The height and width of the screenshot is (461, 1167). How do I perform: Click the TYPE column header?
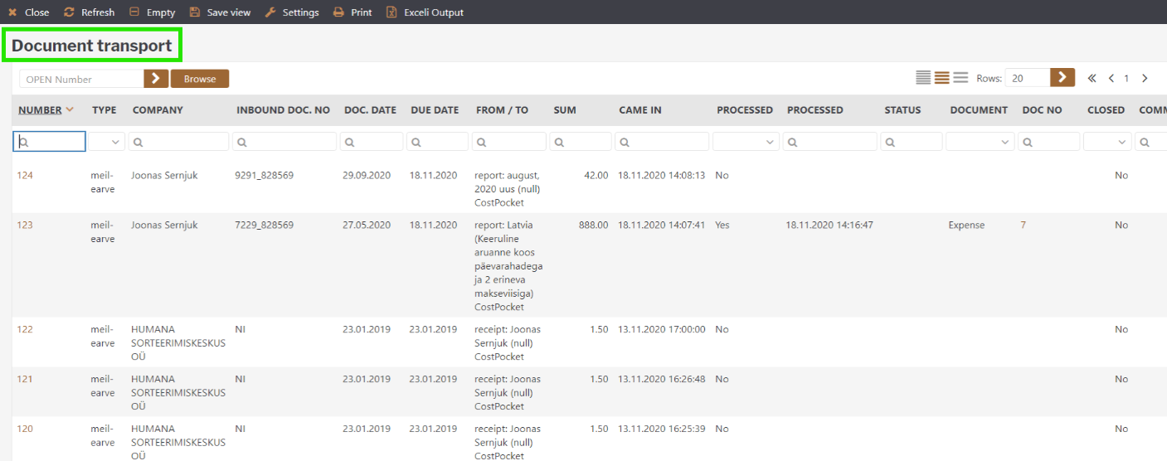click(x=105, y=109)
